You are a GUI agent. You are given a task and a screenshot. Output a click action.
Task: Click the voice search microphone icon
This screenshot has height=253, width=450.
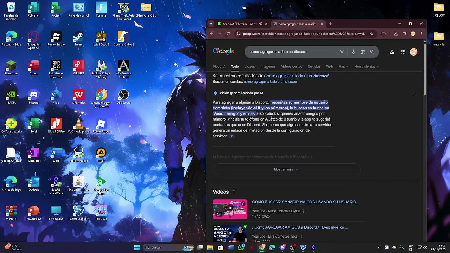[353, 52]
